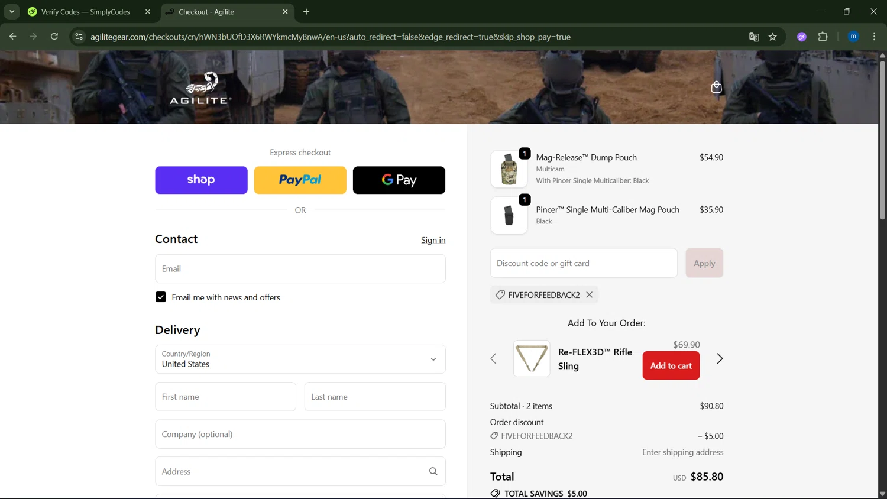Click the address search magnifier icon
Image resolution: width=887 pixels, height=499 pixels.
(433, 471)
